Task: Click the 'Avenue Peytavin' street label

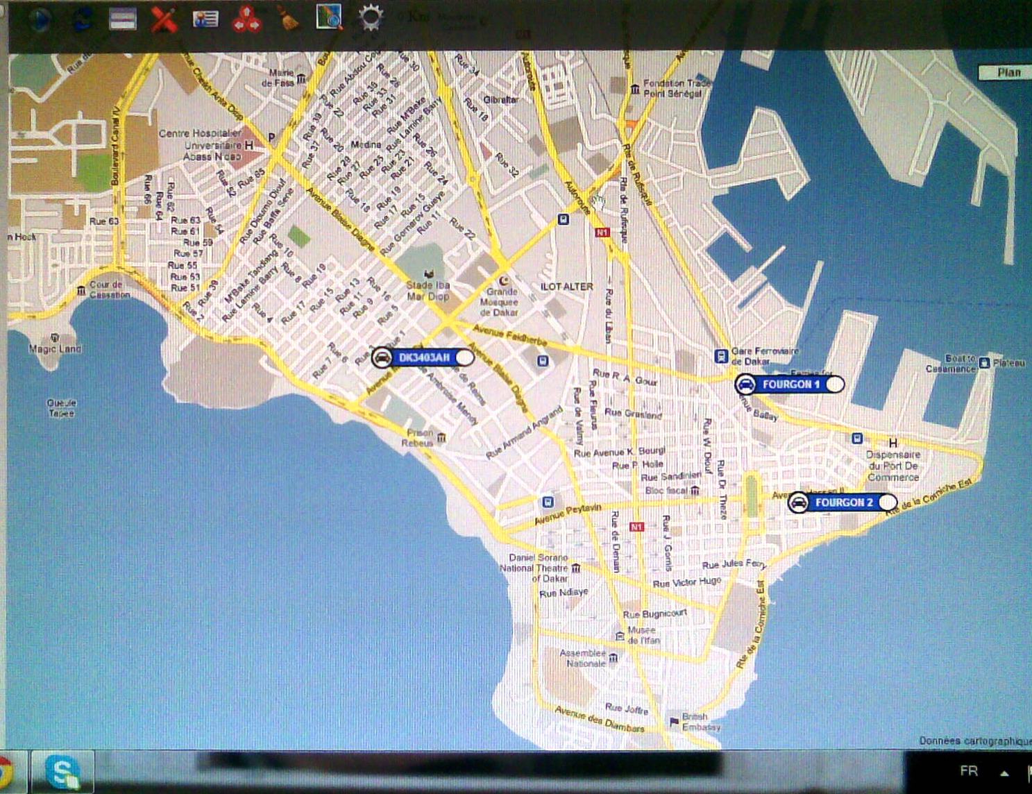Action: click(x=568, y=514)
